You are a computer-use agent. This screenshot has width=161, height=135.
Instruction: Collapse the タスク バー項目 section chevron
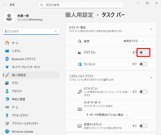point(151,29)
